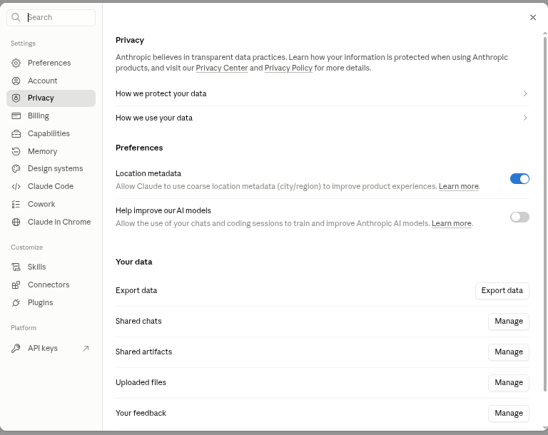Open the Privacy Policy link

coord(288,68)
